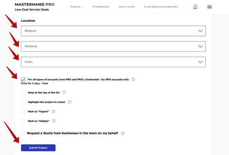Enable Keep at the top of the list

click(x=23, y=93)
